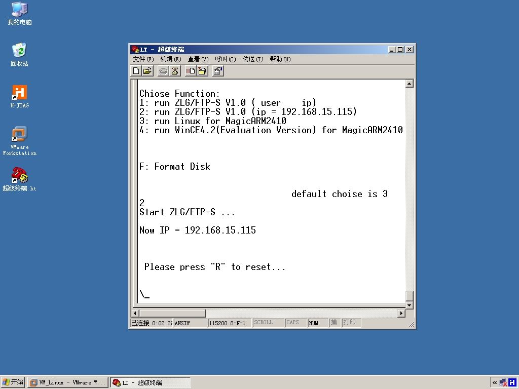The image size is (519, 389).
Task: Select 我的电脑 desktop icon
Action: [20, 14]
